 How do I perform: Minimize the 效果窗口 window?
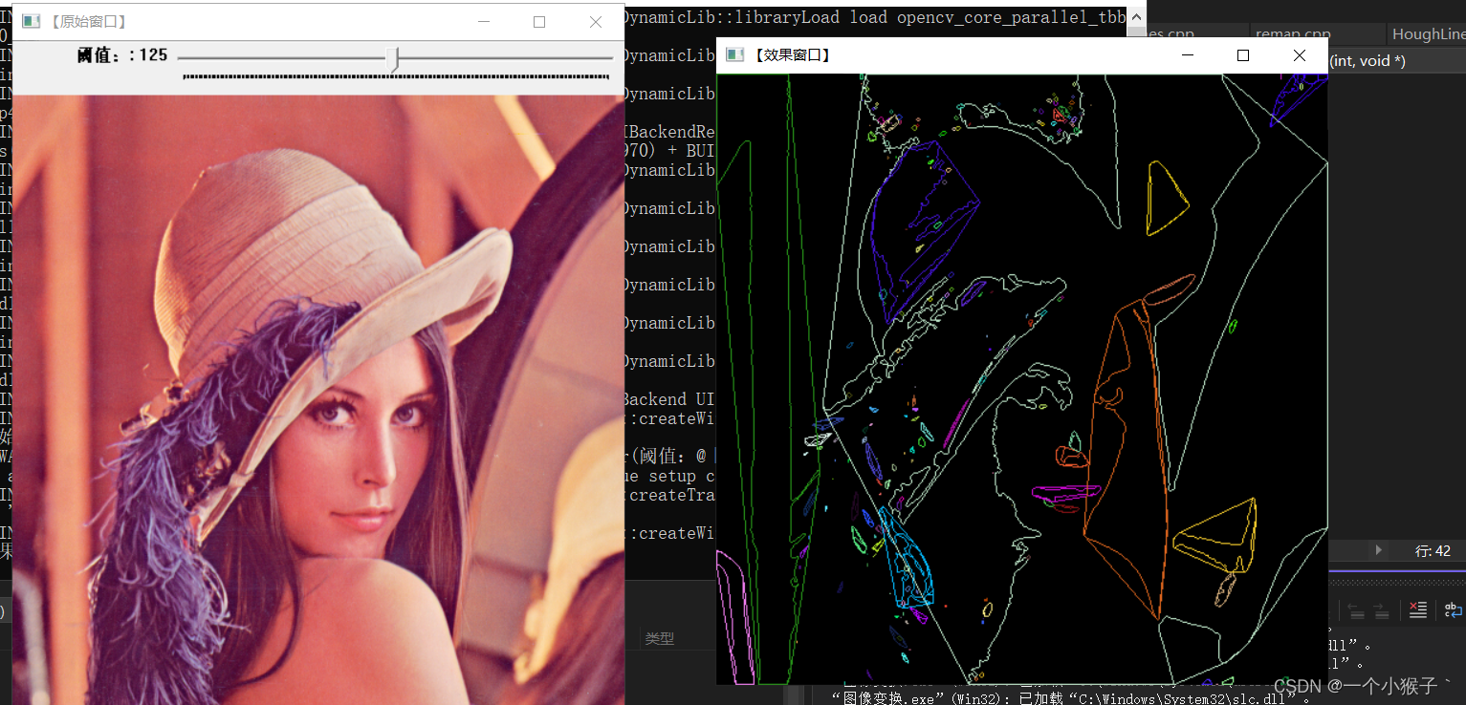pos(1187,55)
